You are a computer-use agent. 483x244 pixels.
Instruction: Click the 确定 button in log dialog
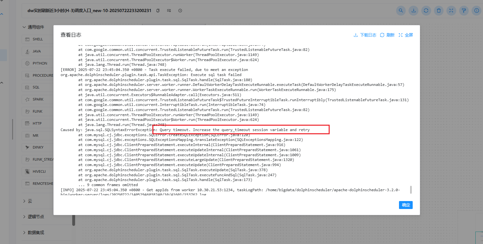[406, 205]
